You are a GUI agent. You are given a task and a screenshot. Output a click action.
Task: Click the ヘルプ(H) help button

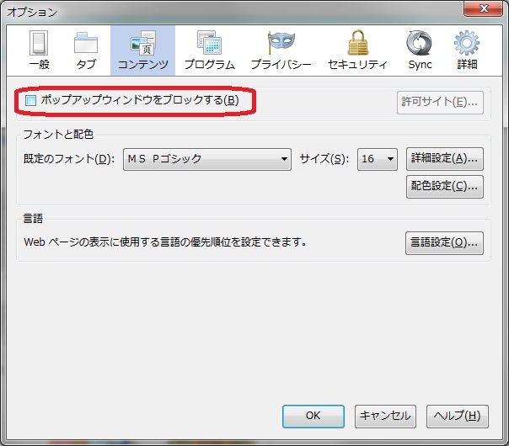458,416
